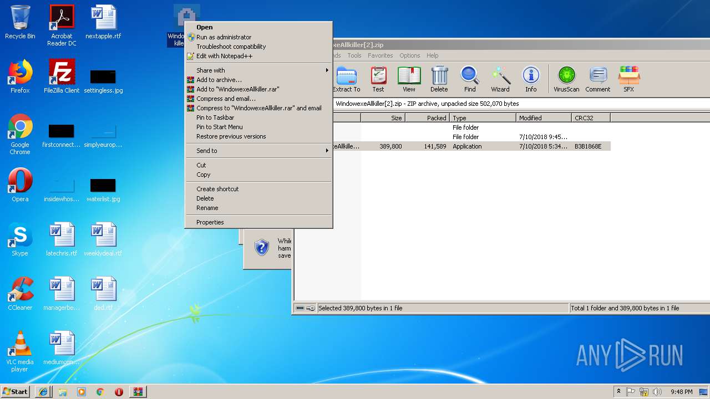The width and height of the screenshot is (710, 399).
Task: Choose Edit with Notepad++
Action: point(258,56)
